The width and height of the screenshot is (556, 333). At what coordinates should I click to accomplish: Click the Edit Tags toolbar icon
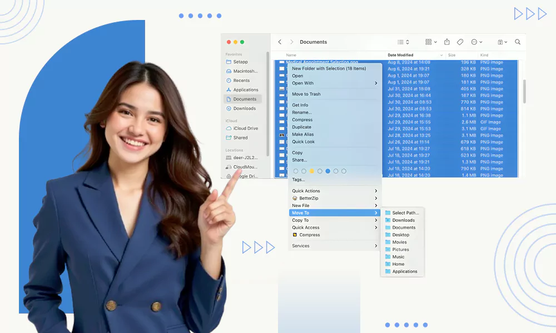460,42
